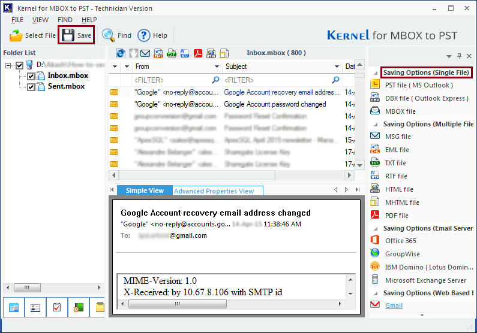Click the RTF export icon above mail list
This screenshot has height=333, width=477.
185,53
